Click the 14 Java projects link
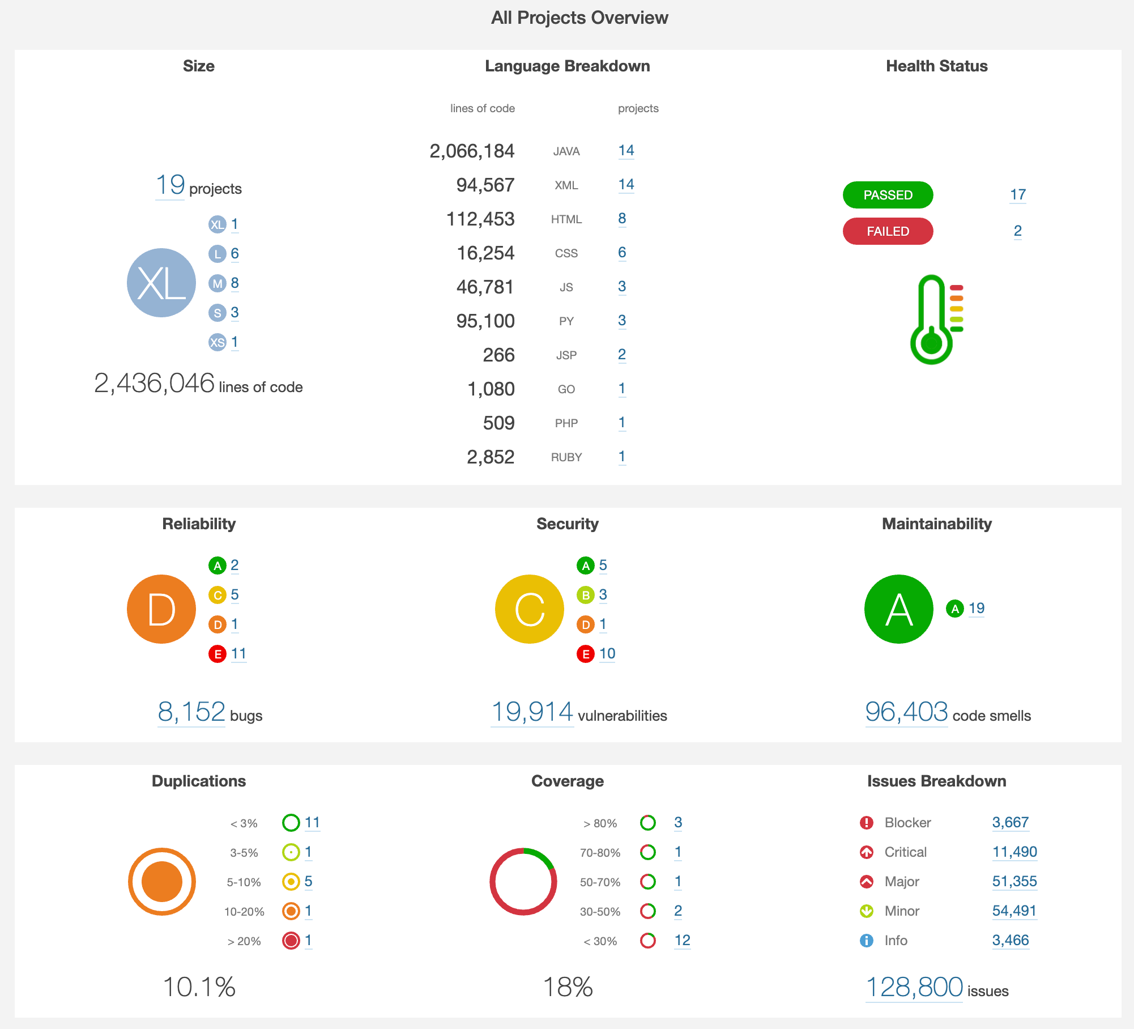Viewport: 1134px width, 1029px height. click(626, 151)
